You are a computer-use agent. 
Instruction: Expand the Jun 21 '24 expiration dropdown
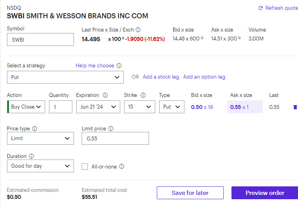click(x=98, y=107)
